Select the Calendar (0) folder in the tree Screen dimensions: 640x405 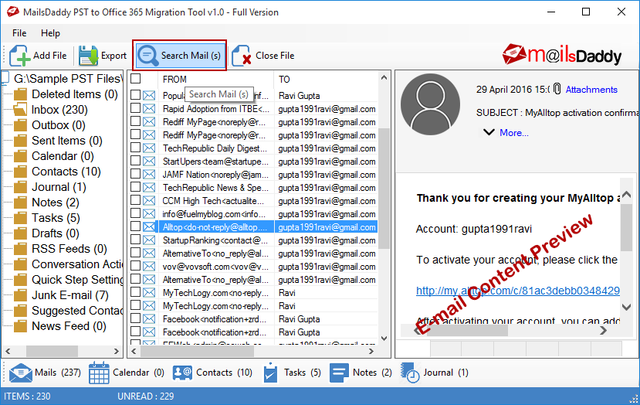[63, 156]
